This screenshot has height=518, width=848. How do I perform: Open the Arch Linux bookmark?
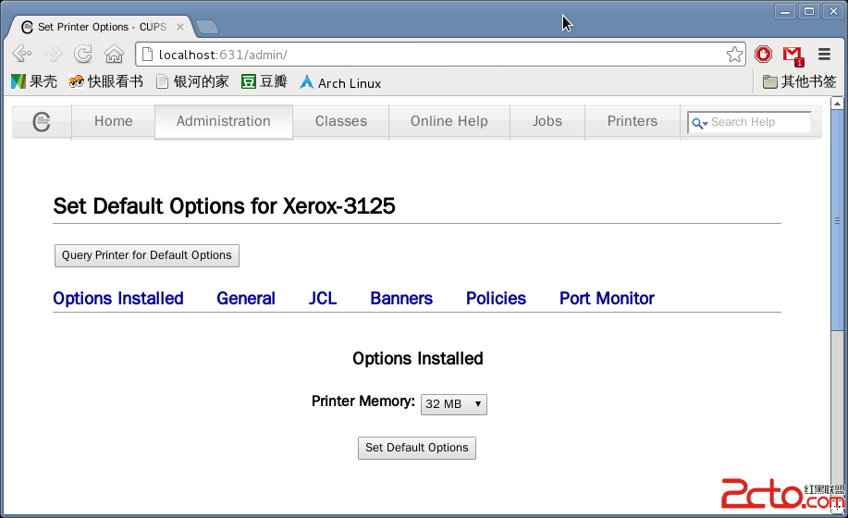pyautogui.click(x=340, y=82)
